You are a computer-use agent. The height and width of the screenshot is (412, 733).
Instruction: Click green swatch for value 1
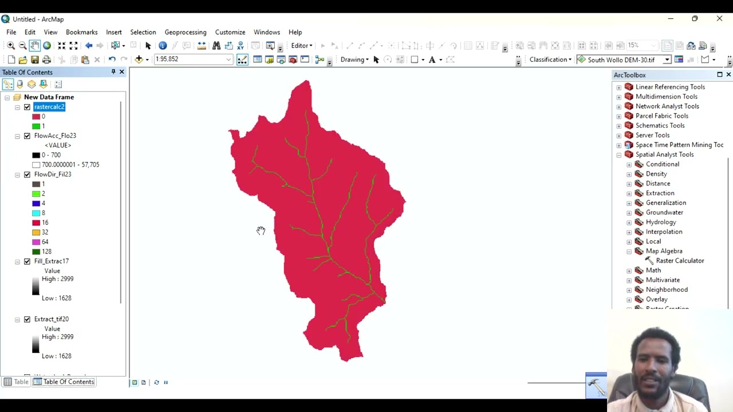coord(36,126)
